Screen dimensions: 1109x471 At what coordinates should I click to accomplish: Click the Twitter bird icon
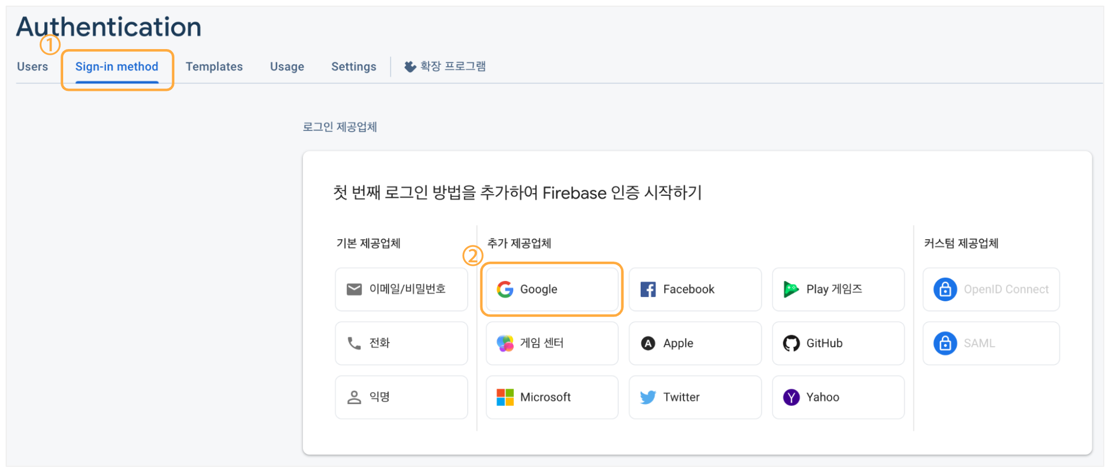coord(648,397)
